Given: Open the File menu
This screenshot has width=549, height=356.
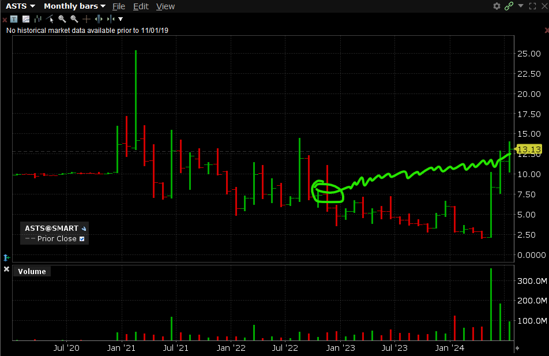Looking at the screenshot, I should [x=119, y=6].
